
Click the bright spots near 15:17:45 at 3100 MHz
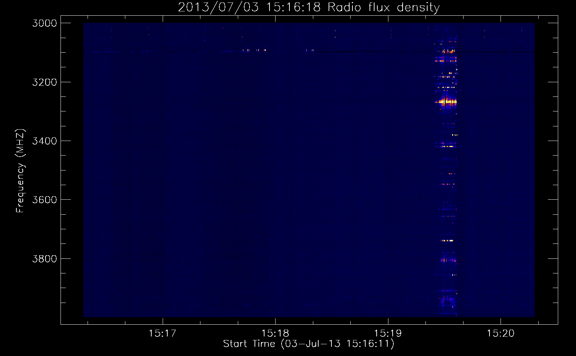[254, 50]
